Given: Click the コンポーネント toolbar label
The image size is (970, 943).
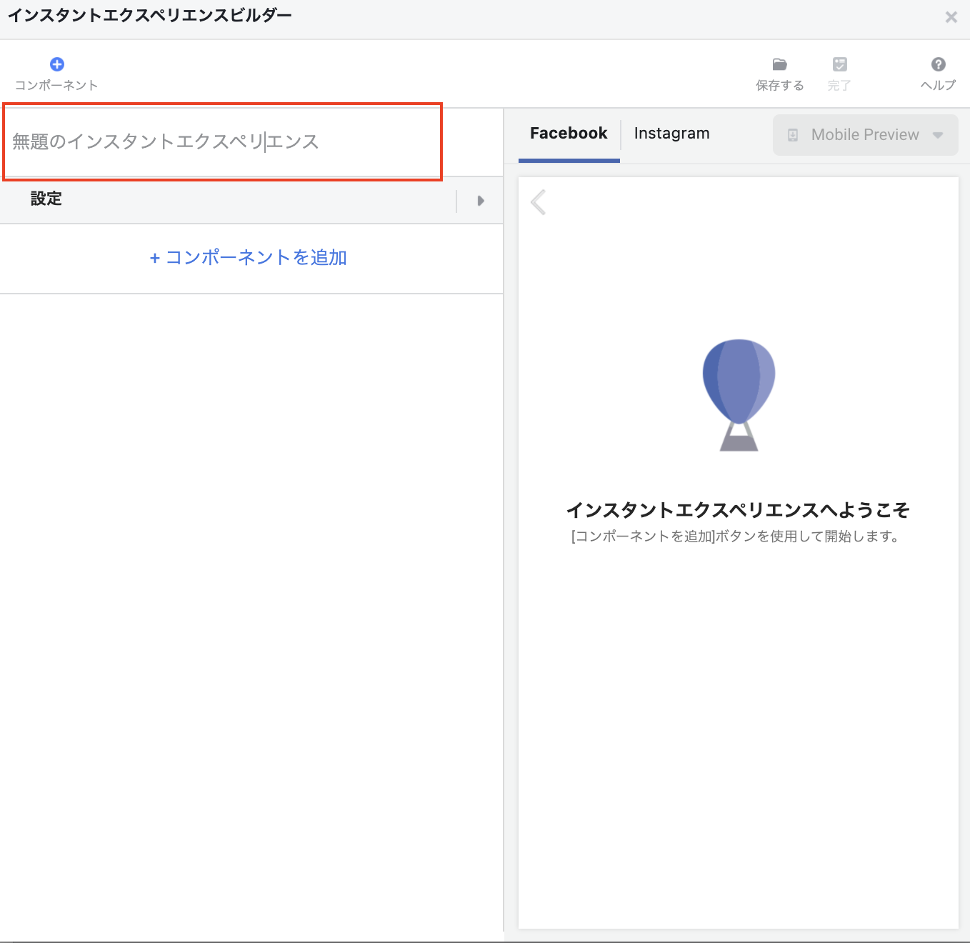Looking at the screenshot, I should 56,86.
